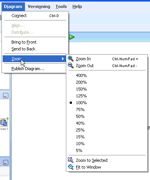
Task: Collapse the upper left panel section
Action: [x=6, y=95]
